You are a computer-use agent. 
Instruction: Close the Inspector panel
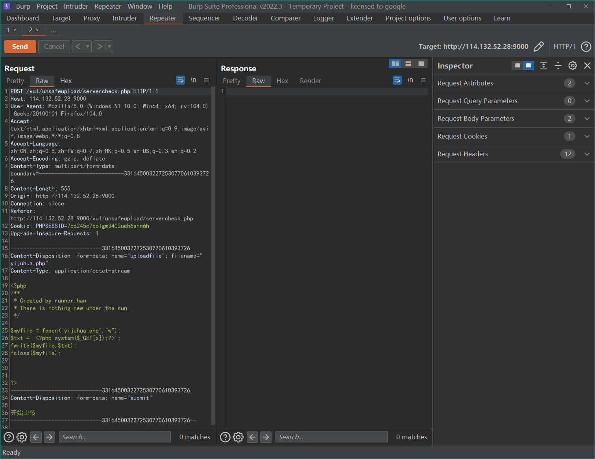[587, 66]
